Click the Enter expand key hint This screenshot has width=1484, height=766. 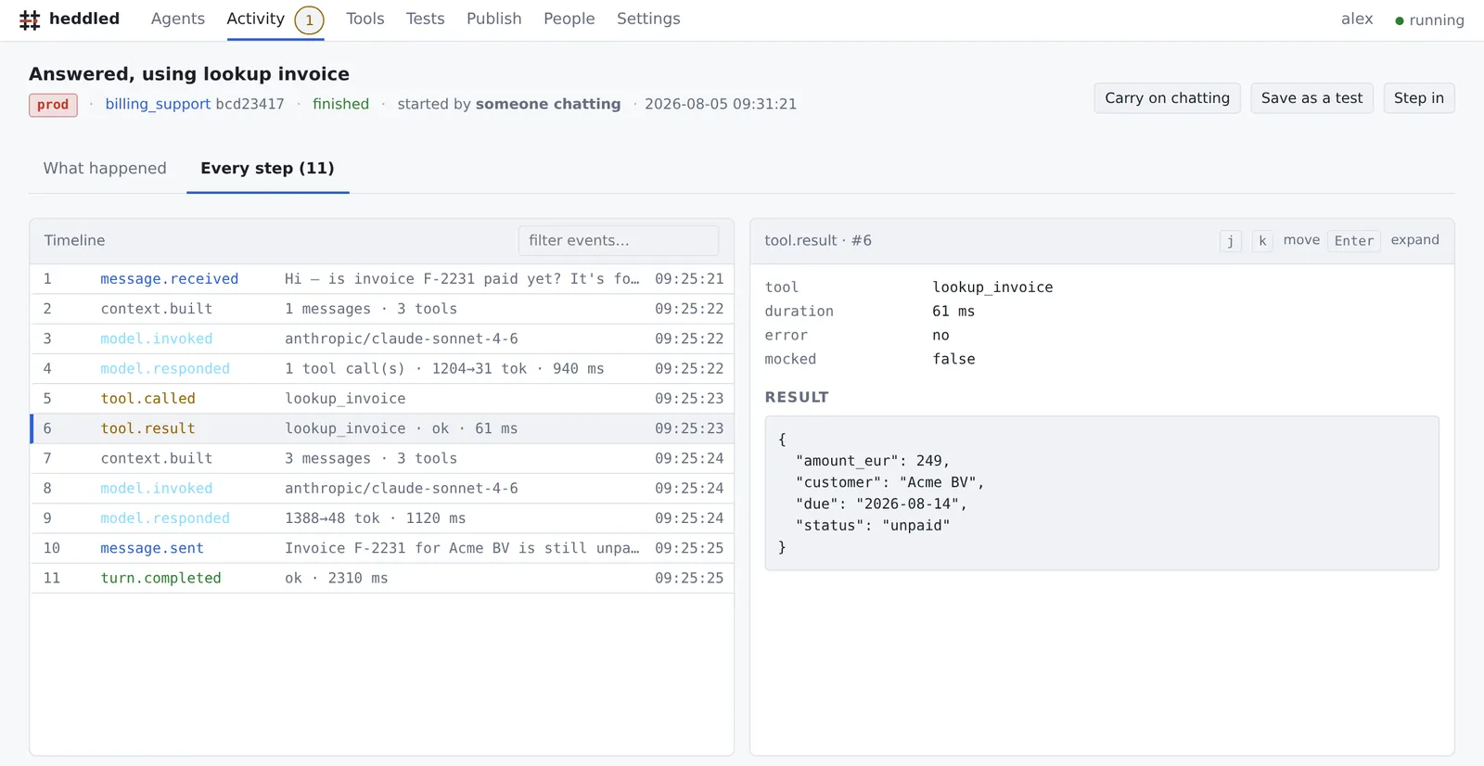(x=1354, y=241)
